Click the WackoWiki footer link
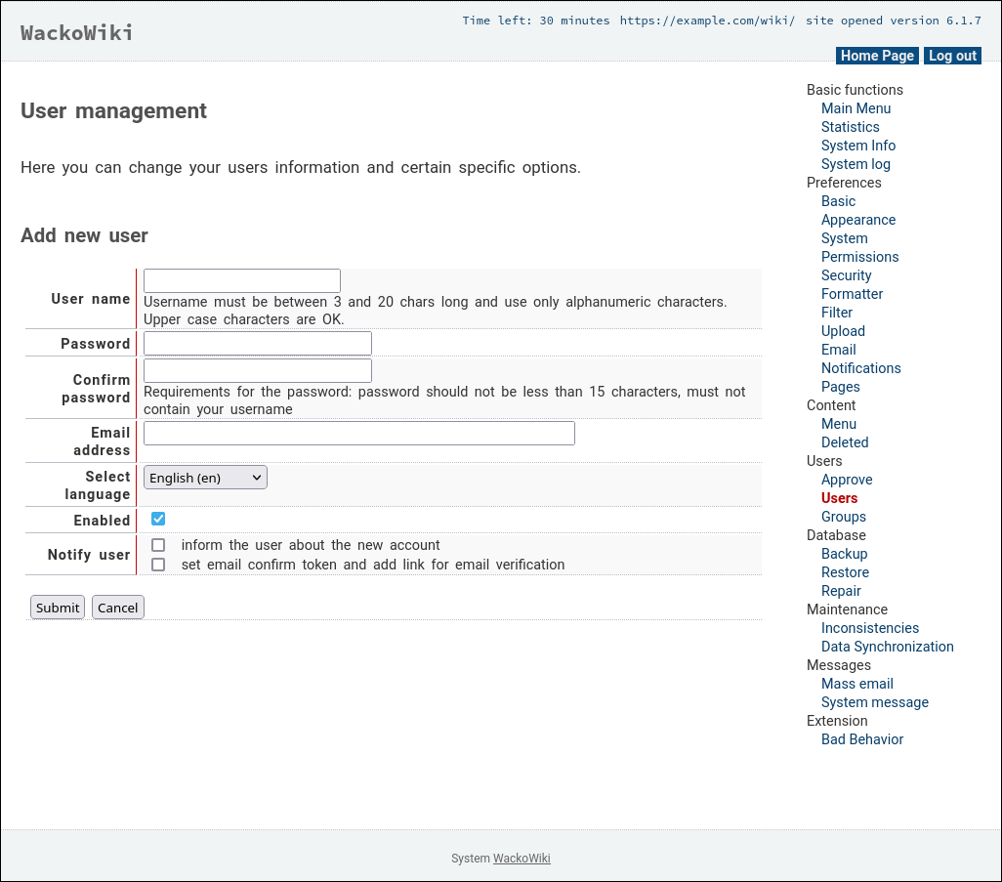Viewport: 1002px width, 882px height. [522, 859]
